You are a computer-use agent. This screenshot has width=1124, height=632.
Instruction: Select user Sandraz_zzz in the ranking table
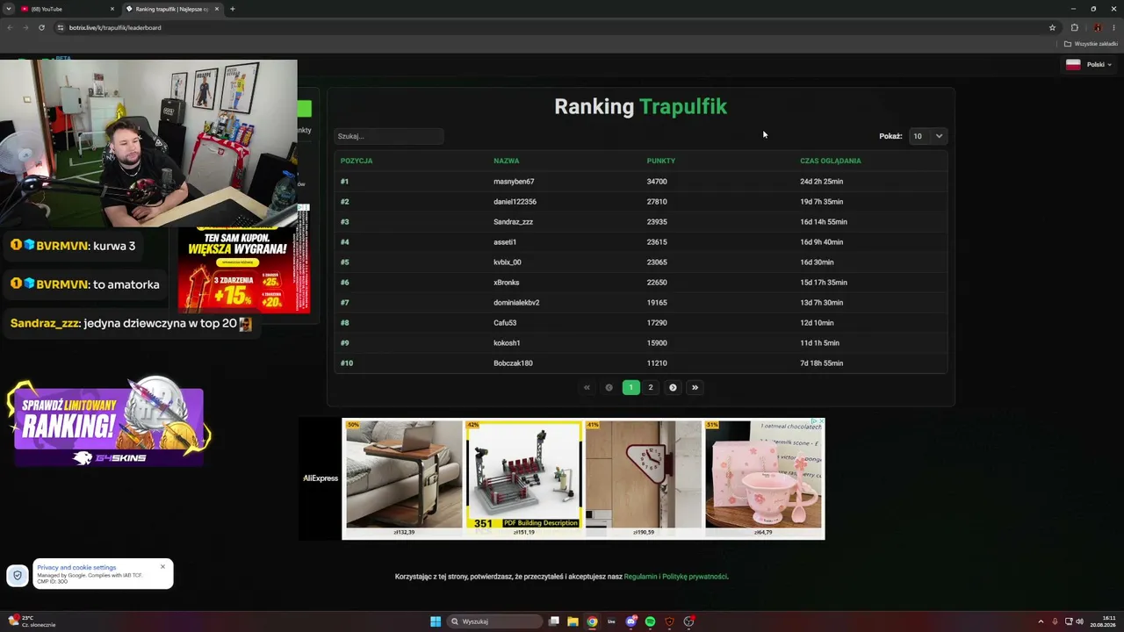click(x=513, y=222)
